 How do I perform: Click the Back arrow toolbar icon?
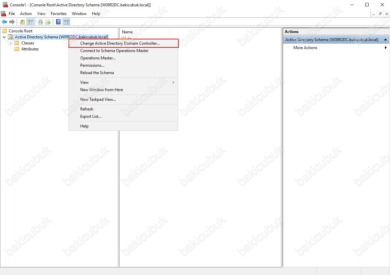(4, 22)
